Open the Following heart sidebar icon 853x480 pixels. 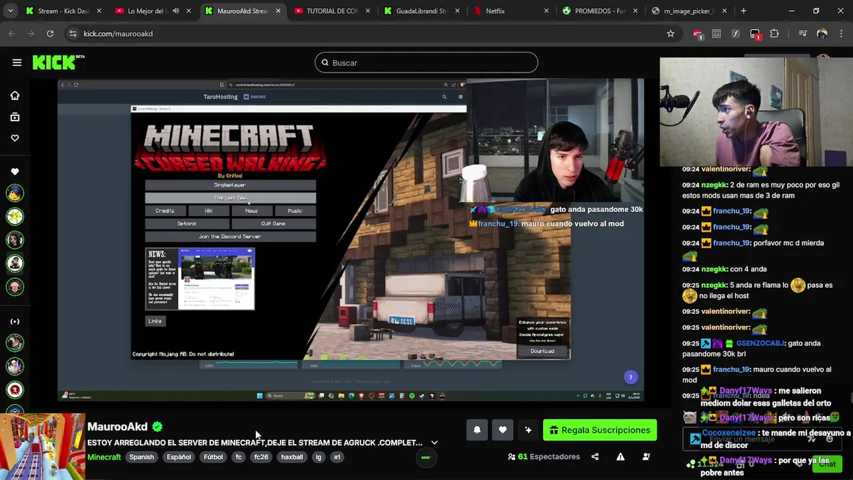point(15,138)
